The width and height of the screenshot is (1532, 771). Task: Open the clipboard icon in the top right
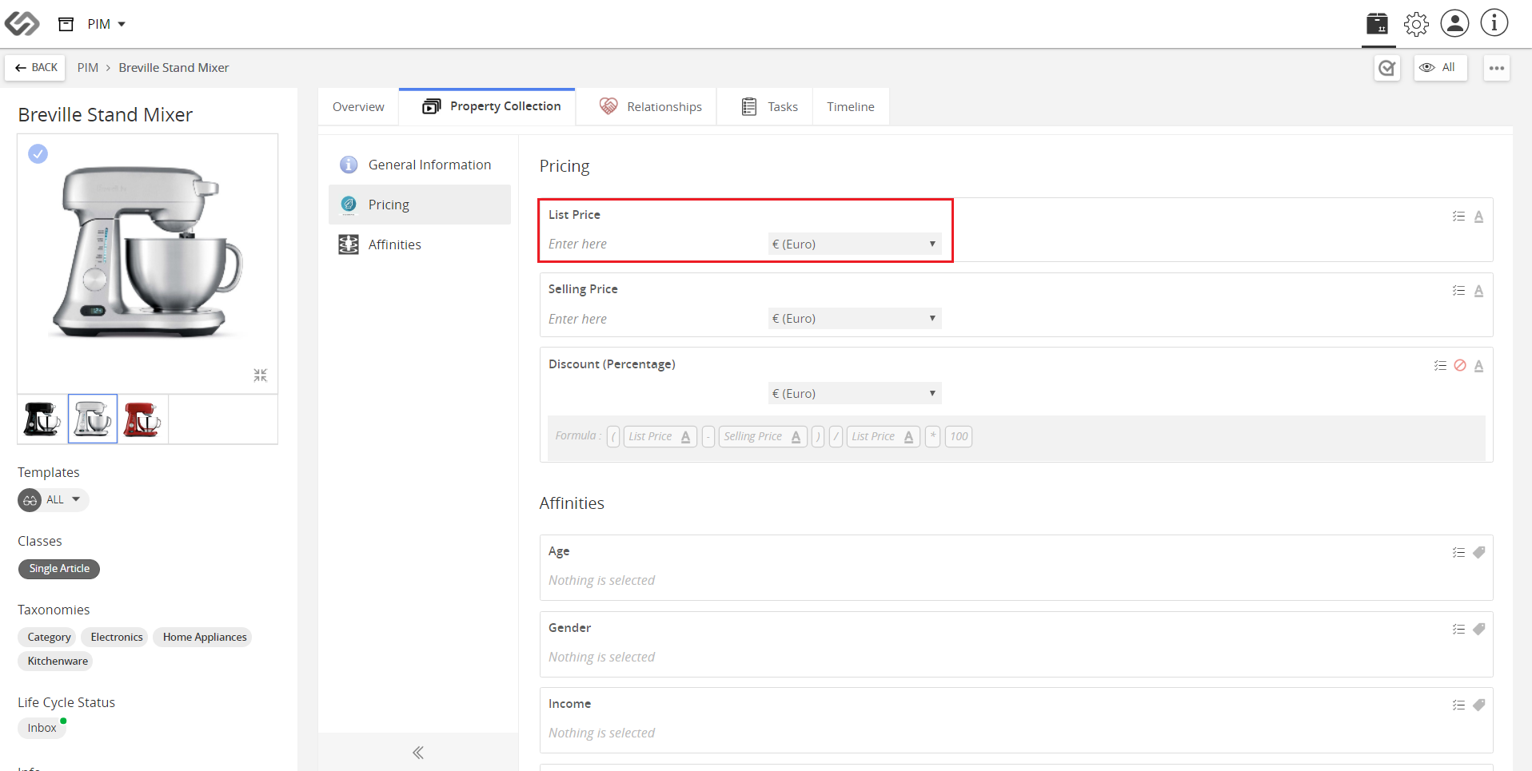(1377, 23)
